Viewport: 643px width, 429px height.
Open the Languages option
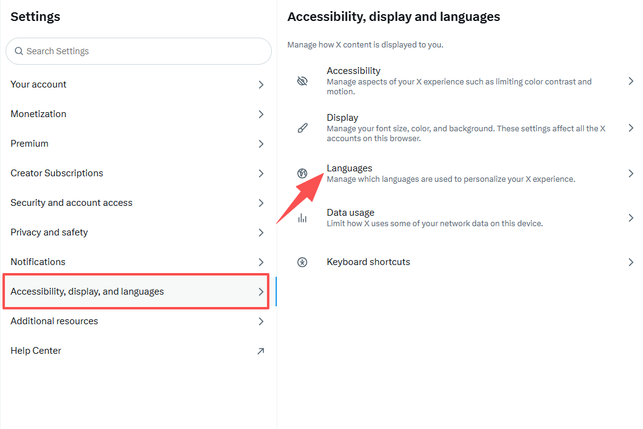pyautogui.click(x=460, y=173)
